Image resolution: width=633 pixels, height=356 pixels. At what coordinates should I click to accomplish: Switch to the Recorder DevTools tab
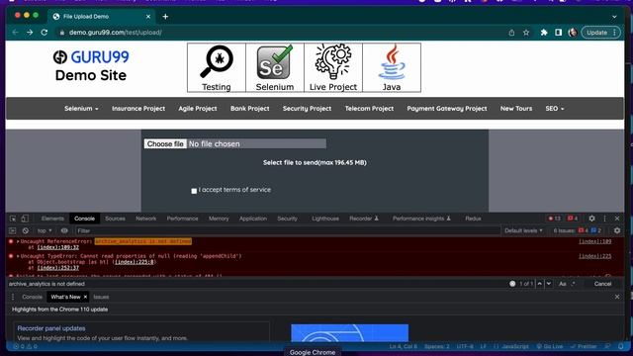tap(364, 219)
